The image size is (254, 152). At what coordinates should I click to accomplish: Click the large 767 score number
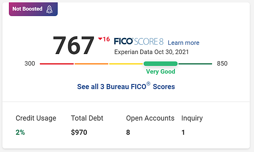[74, 46]
